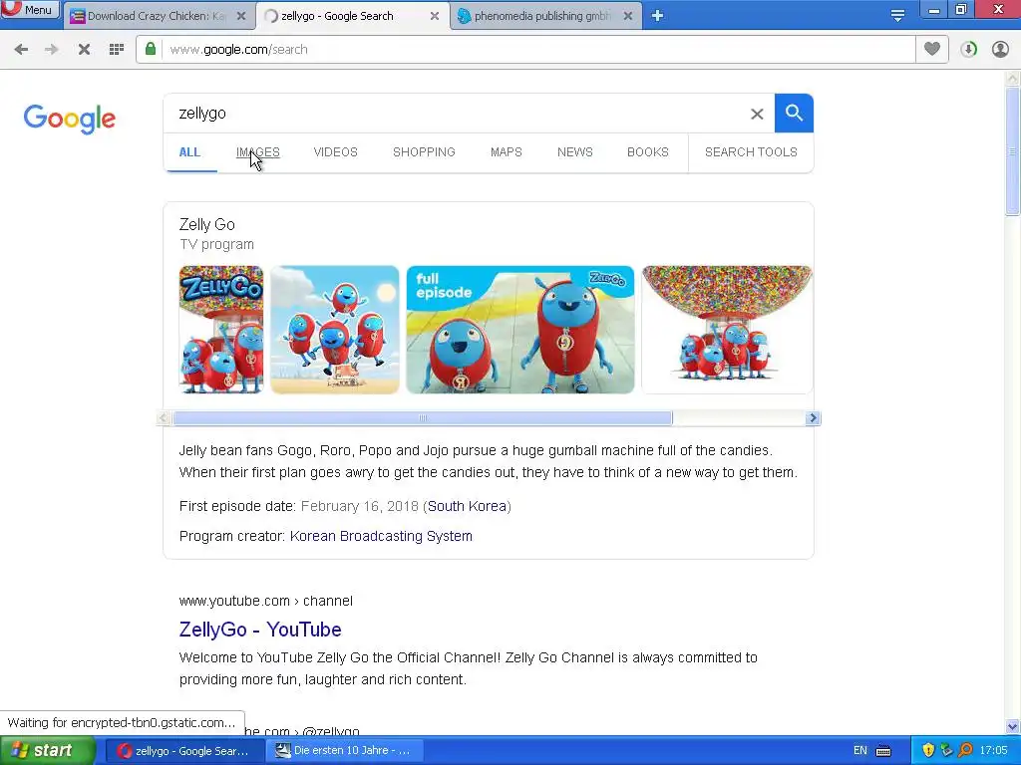The image size is (1021, 765).
Task: Click the taskbar clock showing 17:05
Action: pyautogui.click(x=994, y=751)
